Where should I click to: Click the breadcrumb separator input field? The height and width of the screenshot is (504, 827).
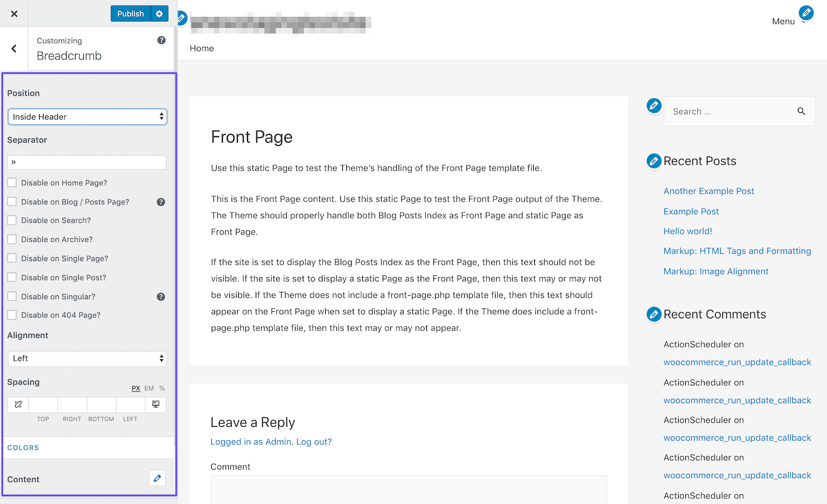pos(87,162)
